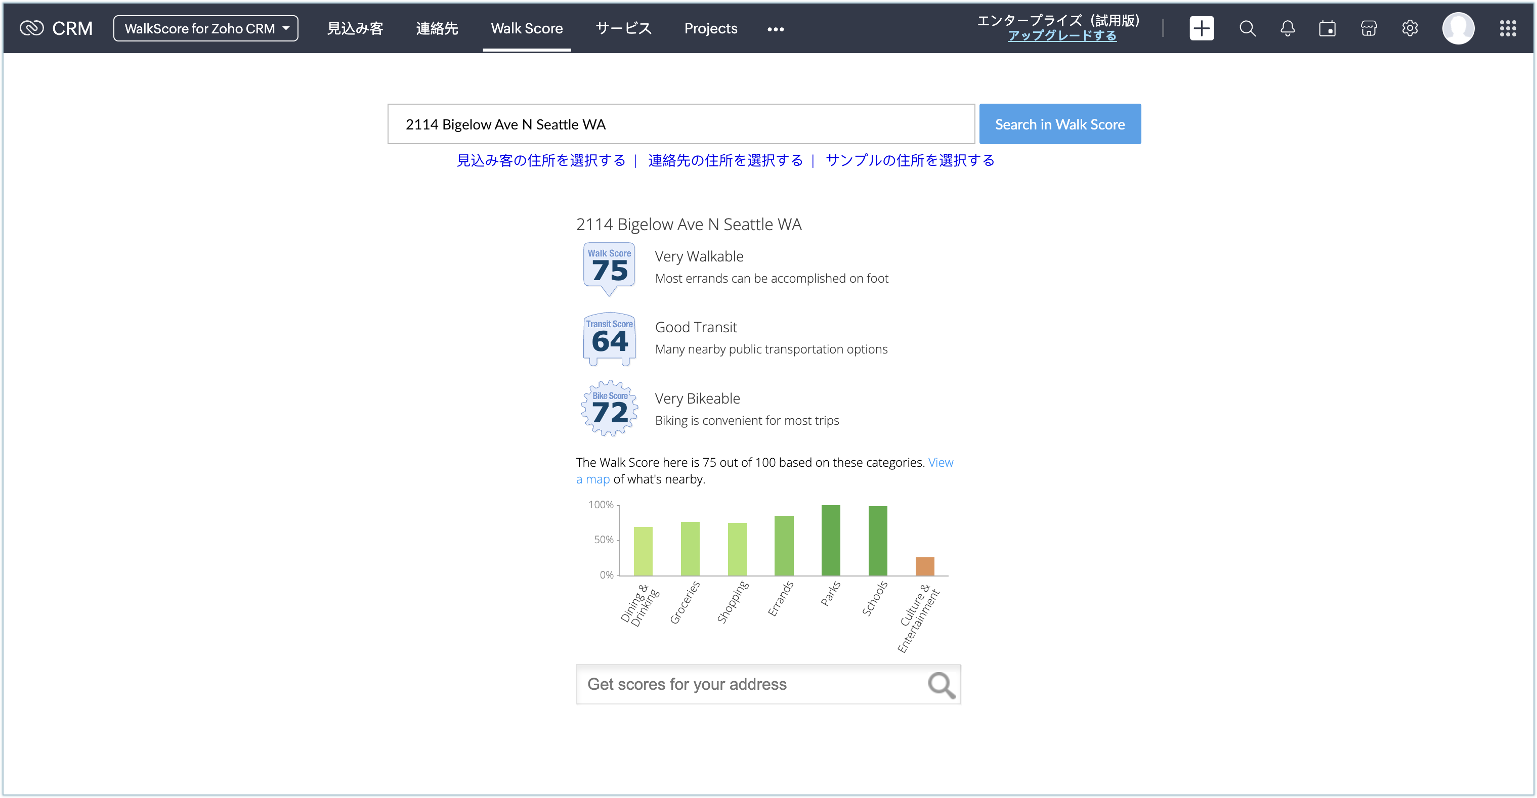
Task: Open the サービス module tab
Action: (623, 28)
